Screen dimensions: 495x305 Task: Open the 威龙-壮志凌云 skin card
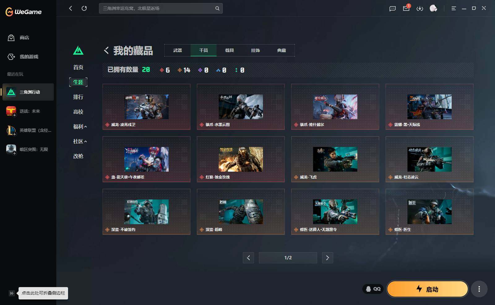[x=429, y=159]
